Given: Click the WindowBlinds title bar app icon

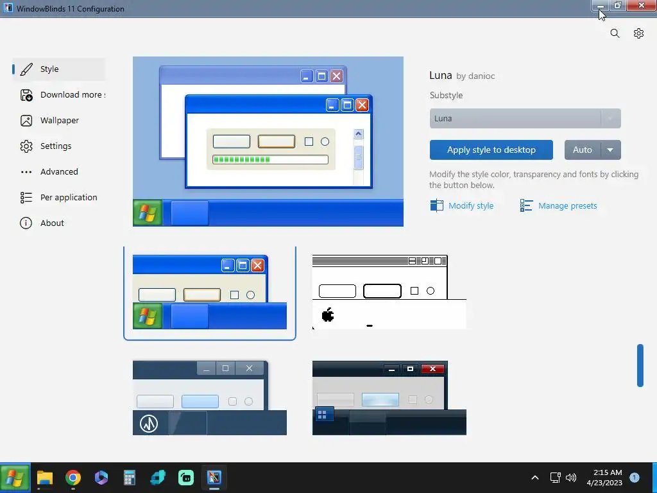Looking at the screenshot, I should click(x=8, y=8).
